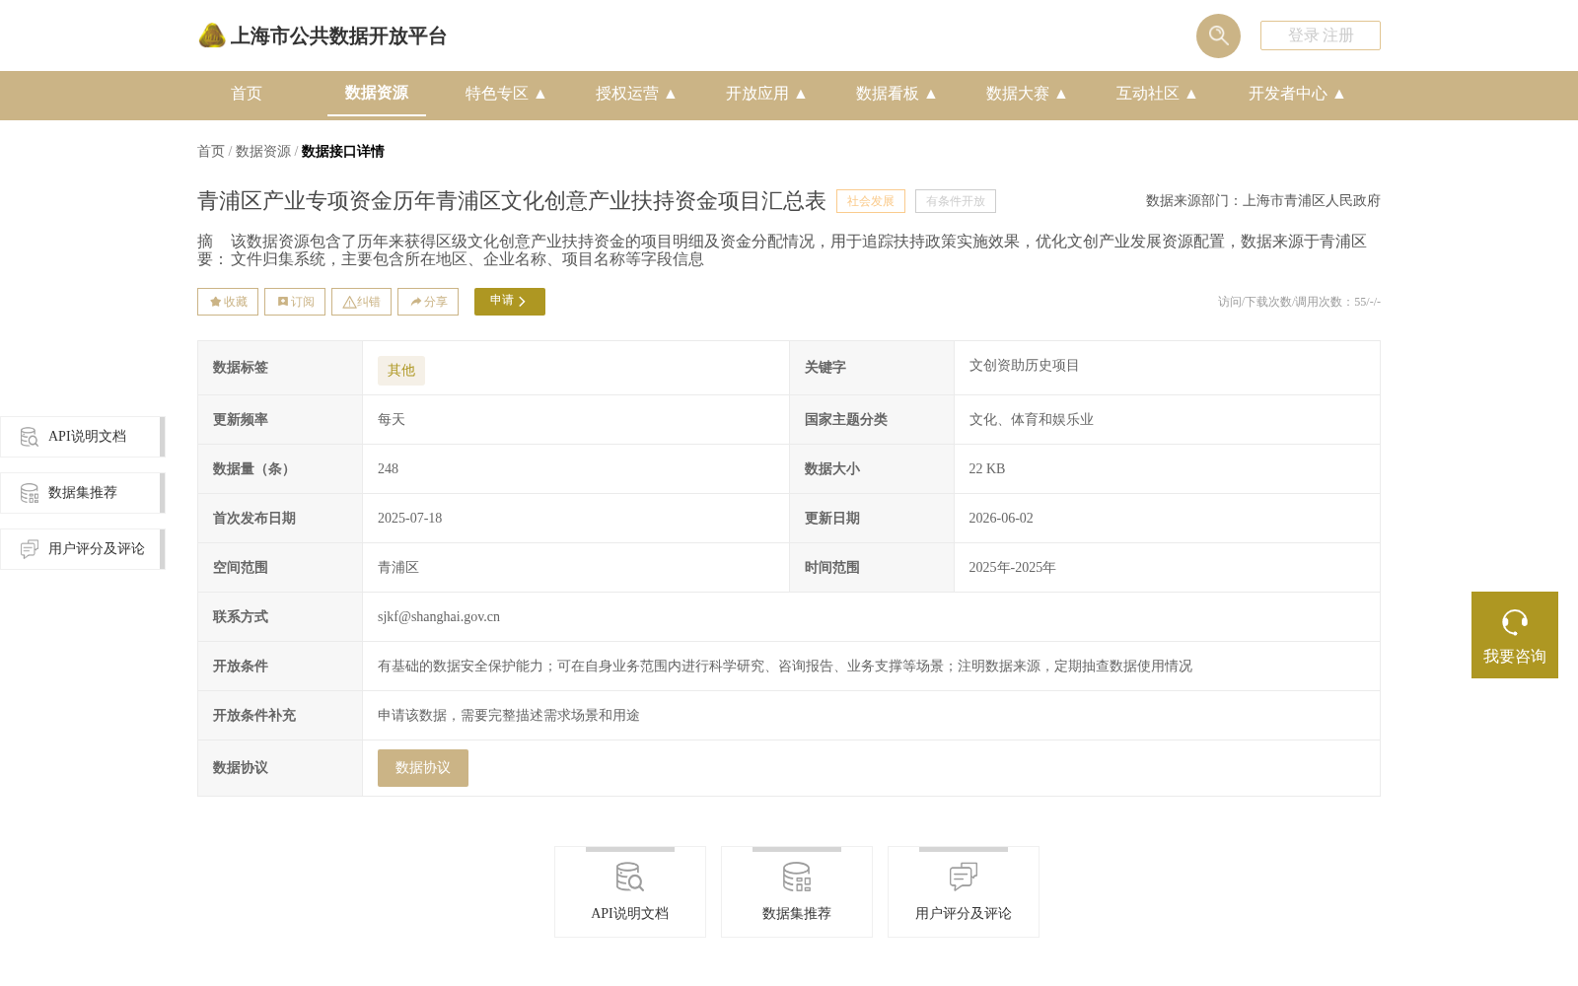The width and height of the screenshot is (1578, 986).
Task: Click the 青浦区 spatial range value
Action: (x=398, y=568)
